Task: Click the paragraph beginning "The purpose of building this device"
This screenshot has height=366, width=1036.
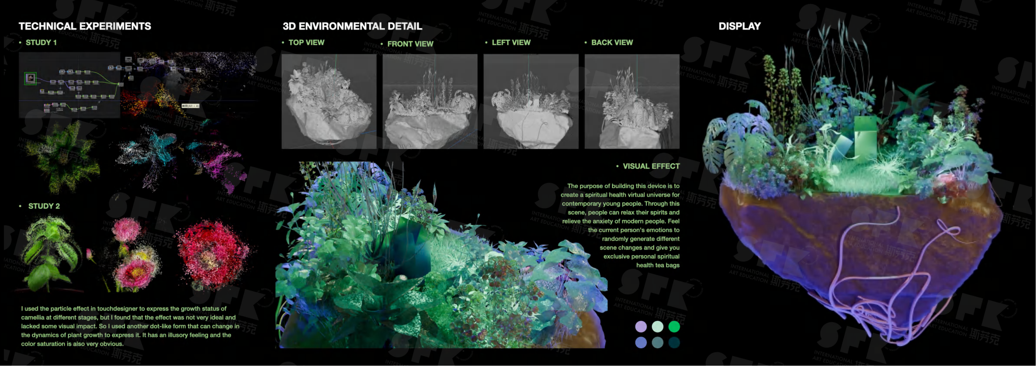Action: [620, 225]
